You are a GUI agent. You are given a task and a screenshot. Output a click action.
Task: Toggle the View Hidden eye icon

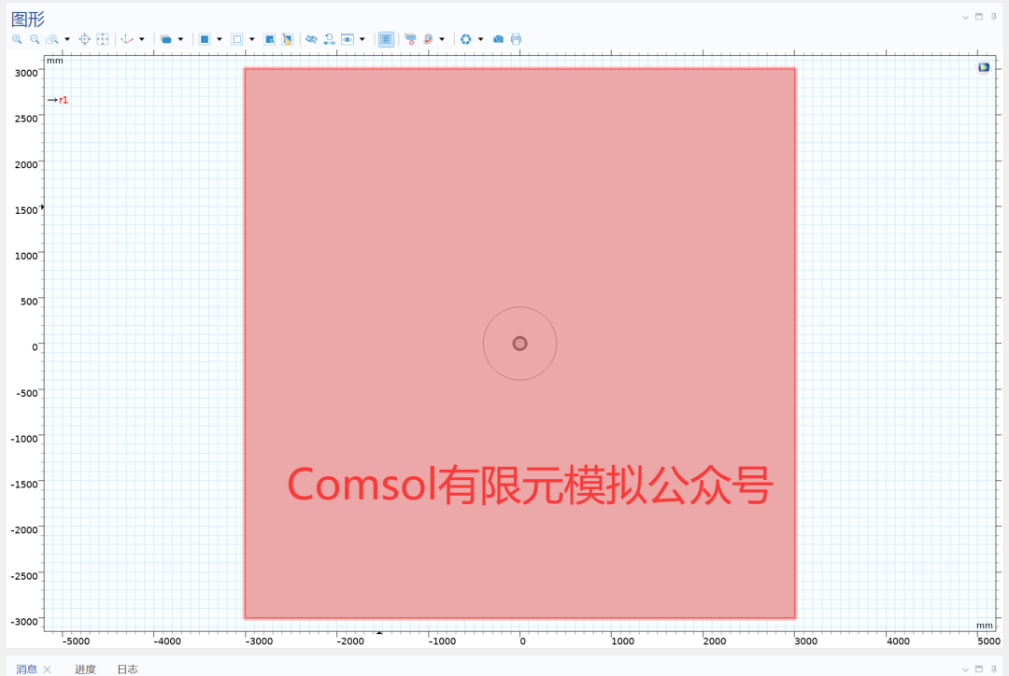348,39
